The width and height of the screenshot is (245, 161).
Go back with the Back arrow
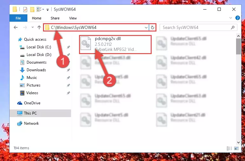(16, 27)
